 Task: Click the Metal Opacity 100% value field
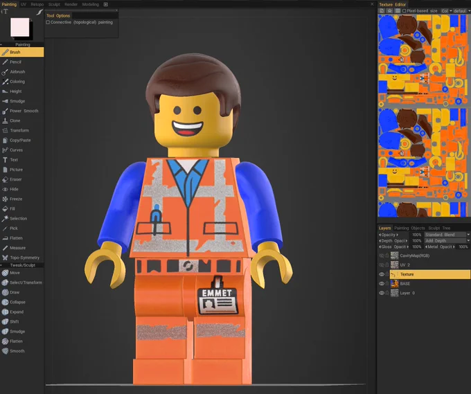[x=463, y=247]
